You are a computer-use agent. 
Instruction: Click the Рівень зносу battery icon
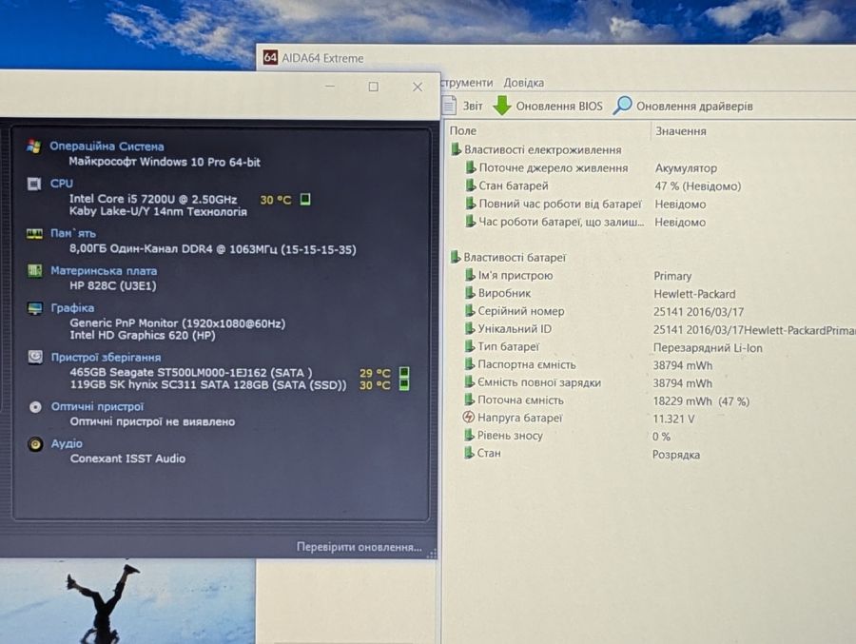[468, 435]
